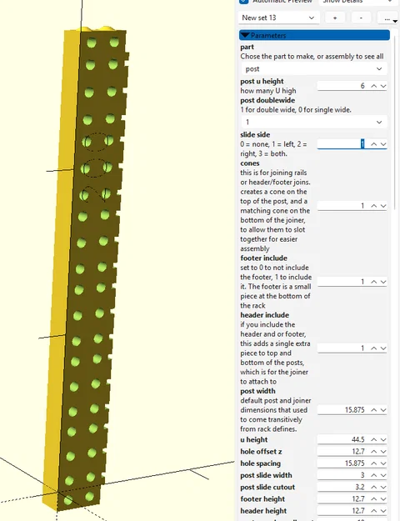This screenshot has height=521, width=400.
Task: Click the post slide width field
Action: [x=342, y=475]
